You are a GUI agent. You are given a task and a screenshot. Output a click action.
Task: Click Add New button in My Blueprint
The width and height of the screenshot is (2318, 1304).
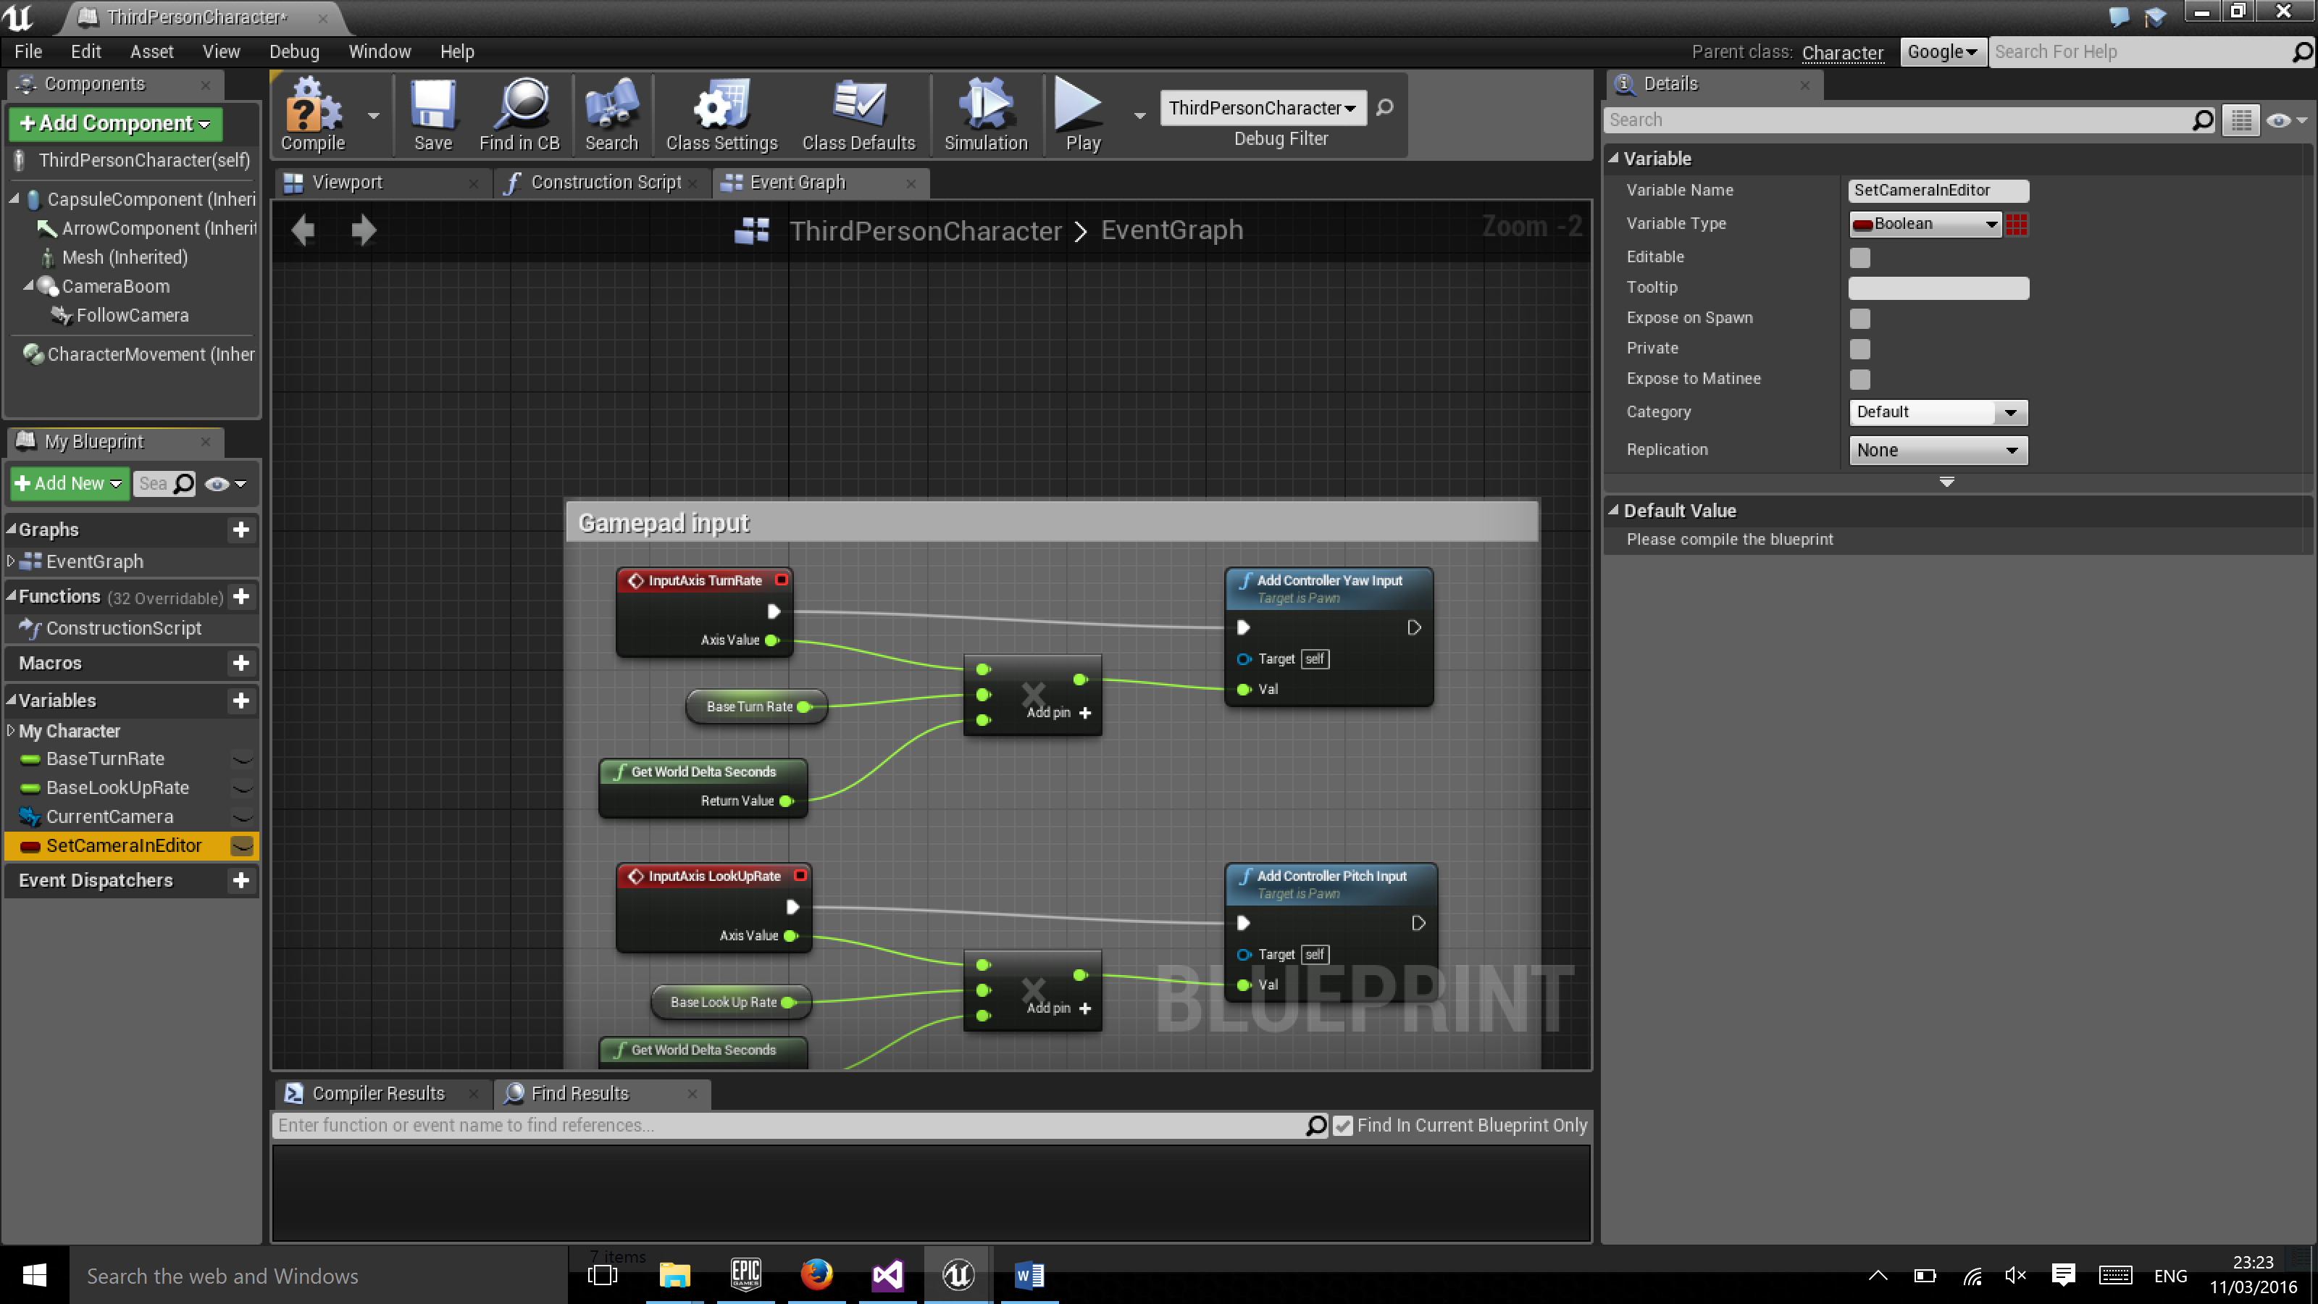click(70, 484)
